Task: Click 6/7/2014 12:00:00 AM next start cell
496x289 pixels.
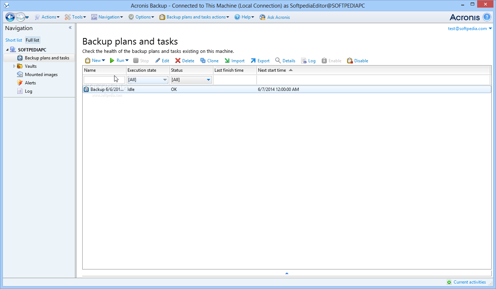Action: (x=278, y=89)
